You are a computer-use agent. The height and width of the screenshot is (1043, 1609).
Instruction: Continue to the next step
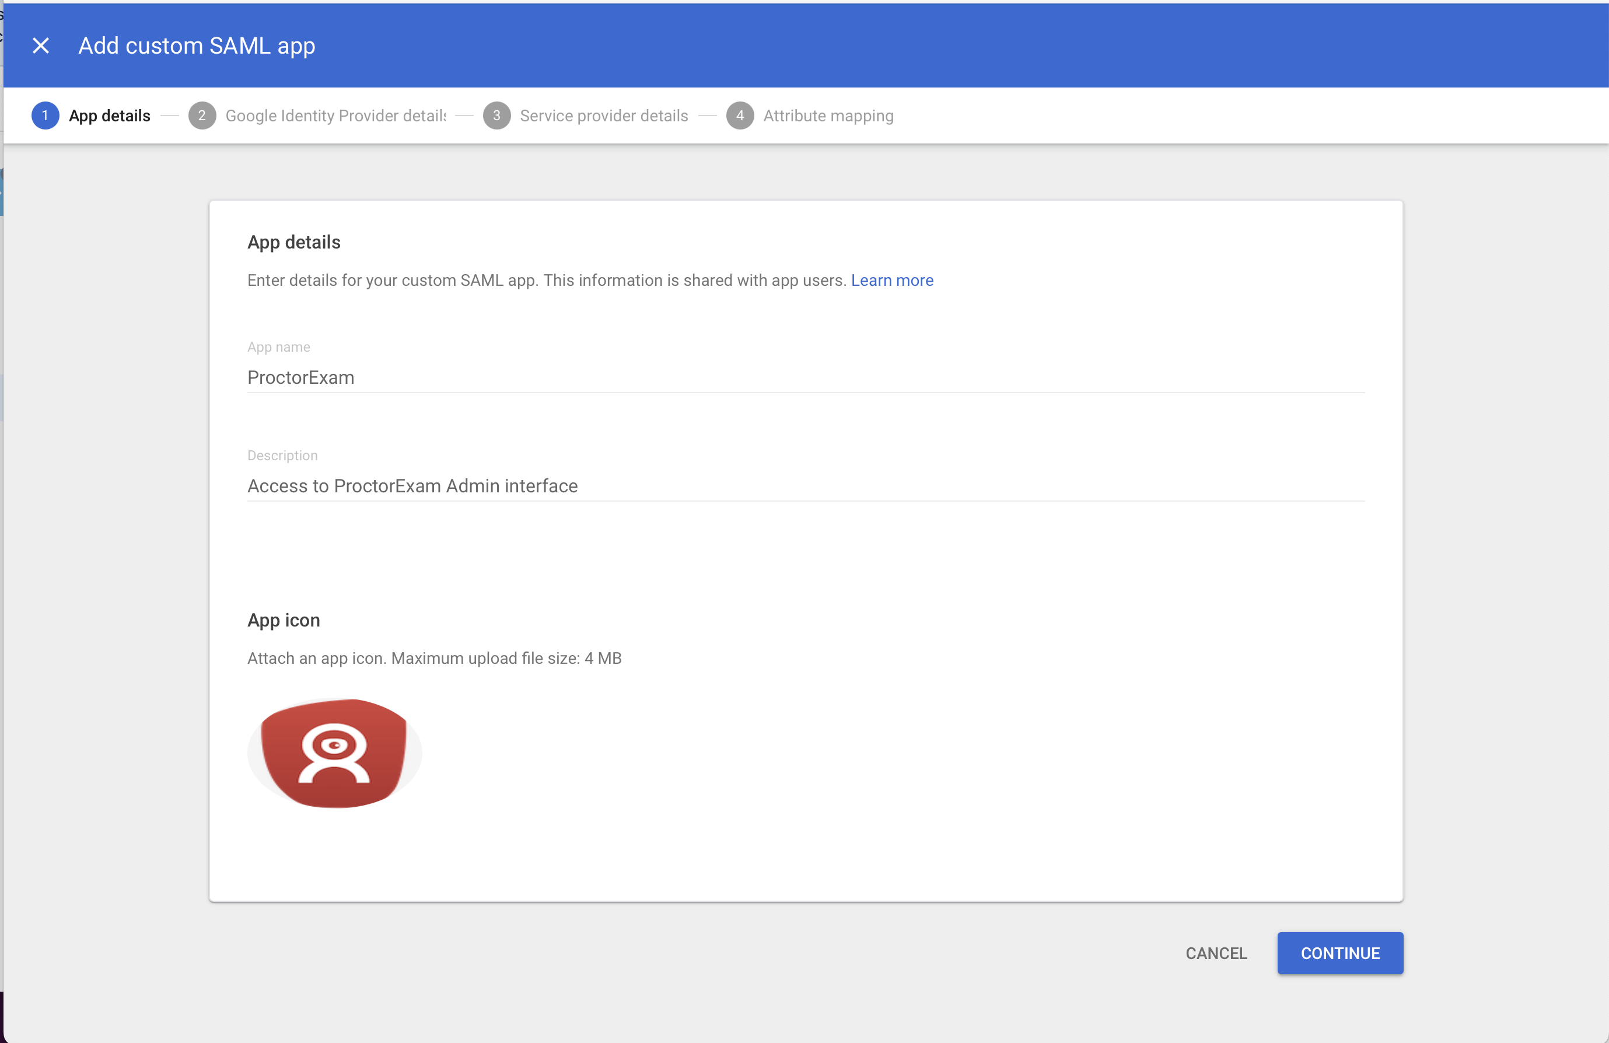1340,953
